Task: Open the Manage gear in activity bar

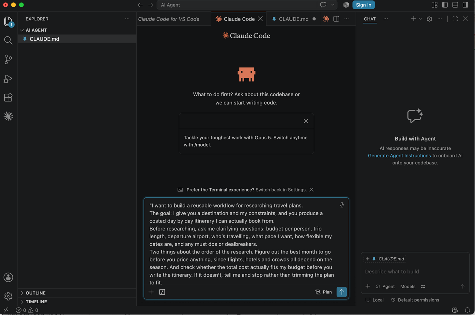Action: 8,296
